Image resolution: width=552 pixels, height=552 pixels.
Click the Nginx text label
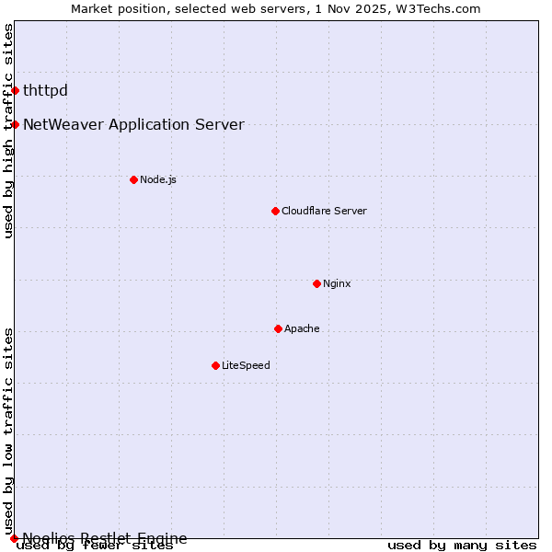tap(337, 283)
